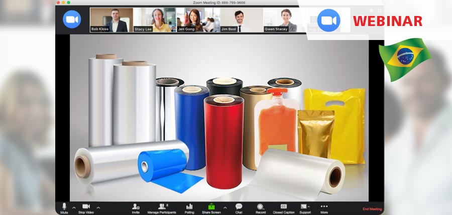Click End Meeting
The image size is (452, 215).
pyautogui.click(x=372, y=209)
